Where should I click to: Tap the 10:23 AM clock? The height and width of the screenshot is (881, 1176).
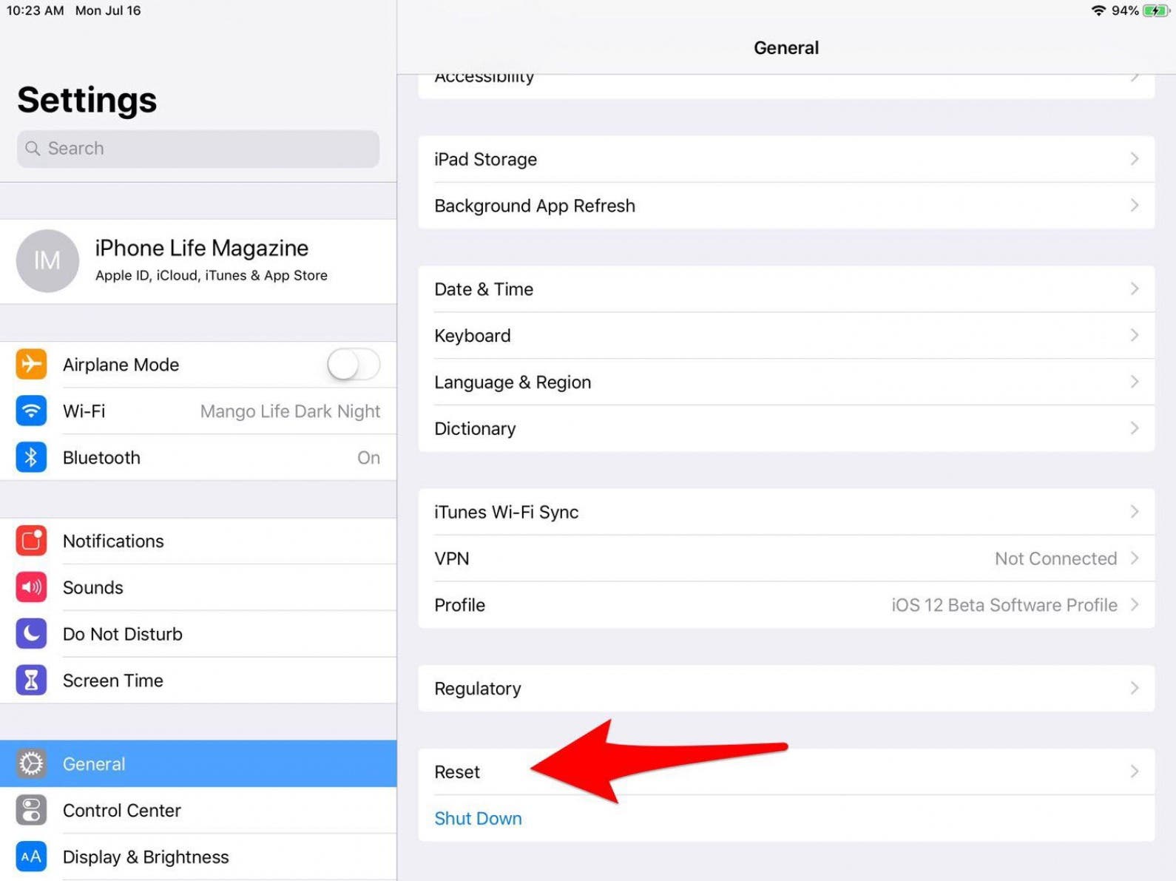tap(35, 10)
